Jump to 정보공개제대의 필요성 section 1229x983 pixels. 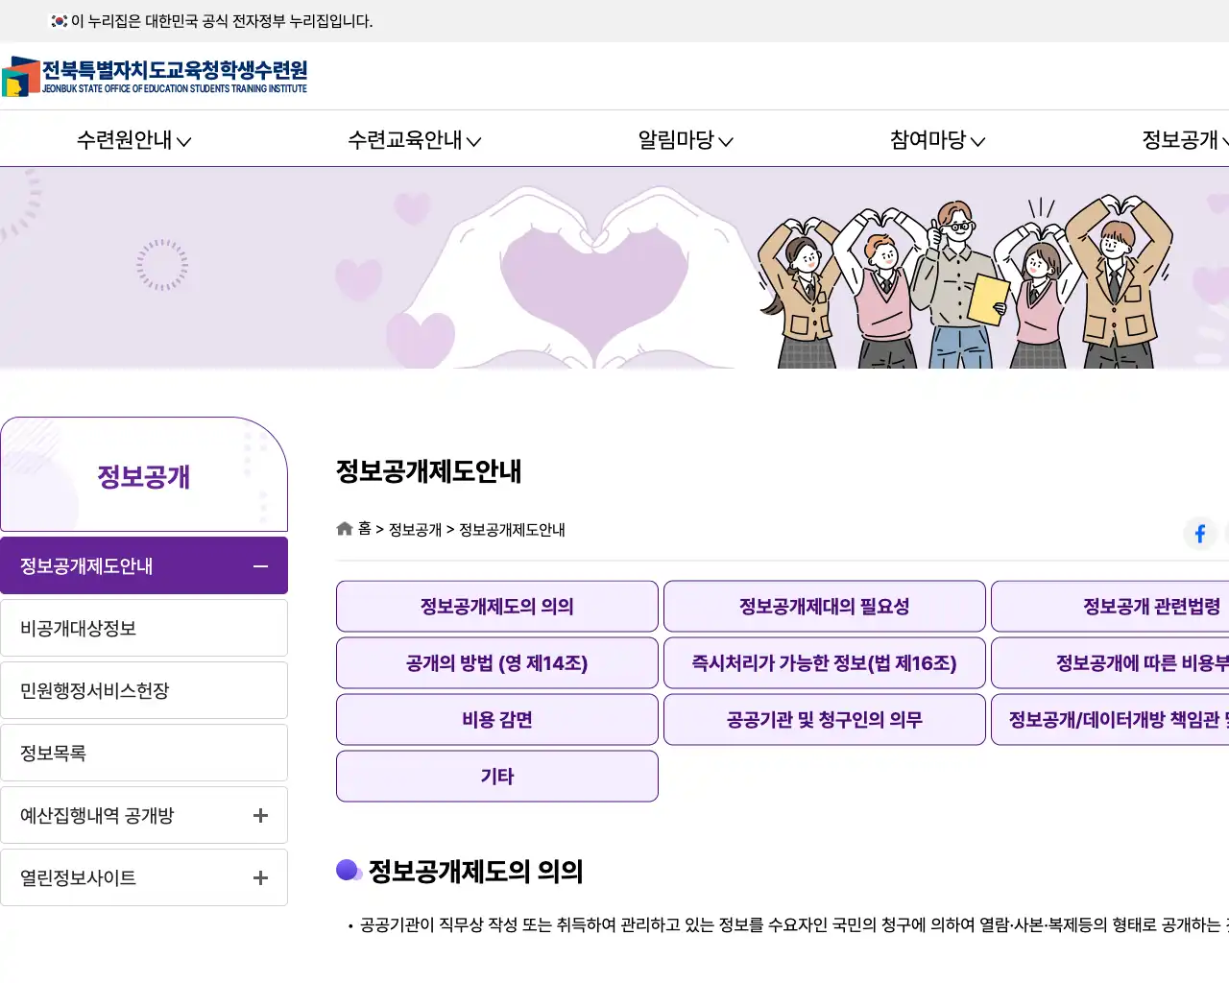coord(825,607)
